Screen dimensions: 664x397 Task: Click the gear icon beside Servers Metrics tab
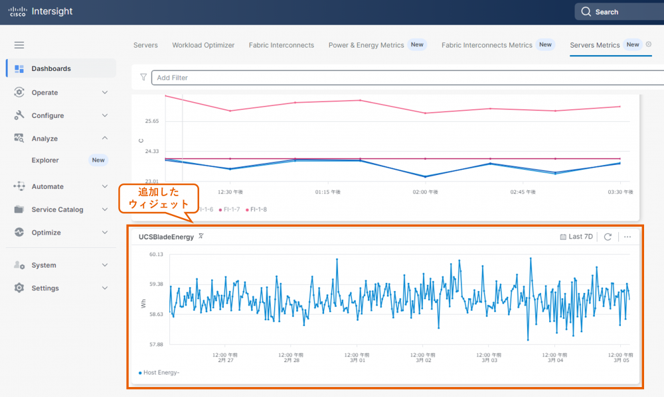point(648,44)
